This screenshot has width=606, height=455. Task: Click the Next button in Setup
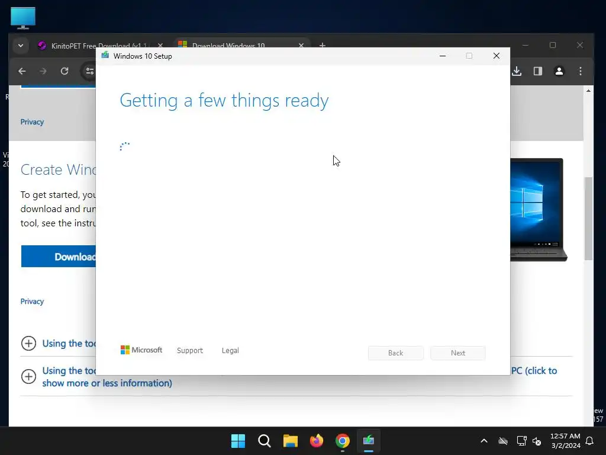coord(458,353)
